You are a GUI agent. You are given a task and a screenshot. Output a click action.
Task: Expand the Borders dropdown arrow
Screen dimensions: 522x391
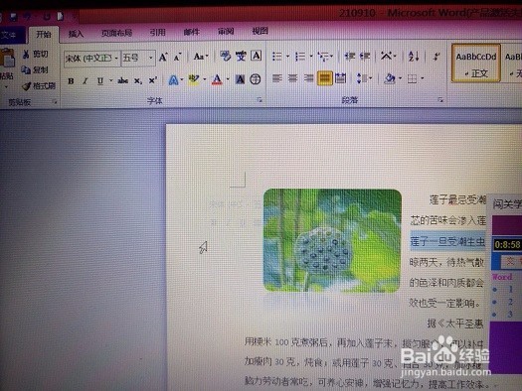point(423,78)
